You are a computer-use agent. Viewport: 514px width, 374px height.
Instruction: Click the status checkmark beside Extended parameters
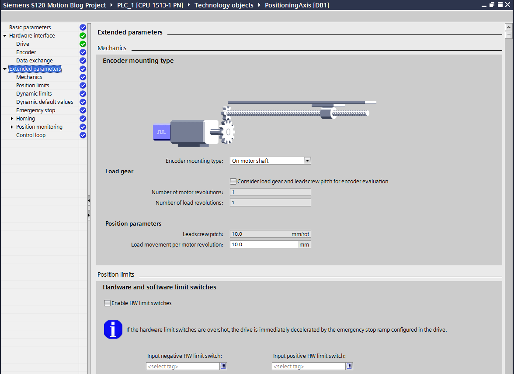(x=83, y=69)
